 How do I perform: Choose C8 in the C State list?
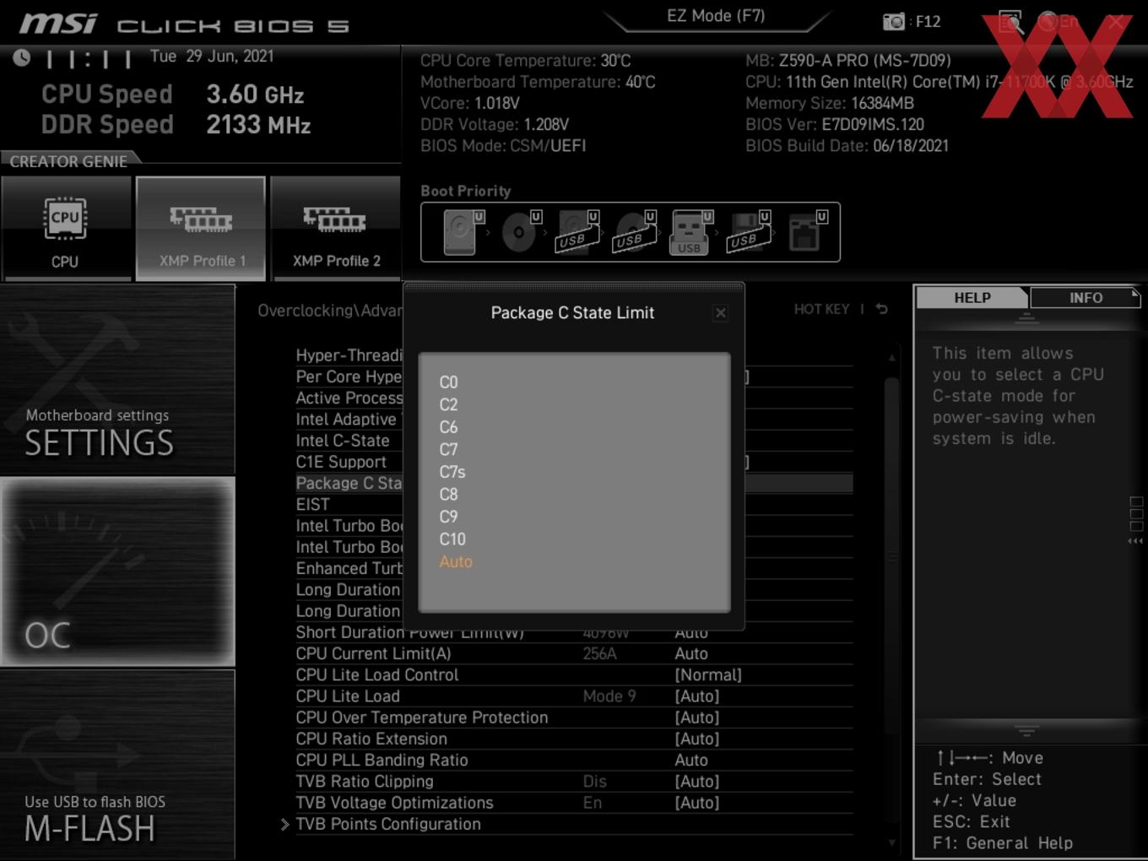tap(448, 495)
